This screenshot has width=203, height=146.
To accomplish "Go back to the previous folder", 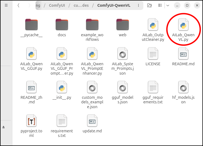I will click(x=18, y=5).
